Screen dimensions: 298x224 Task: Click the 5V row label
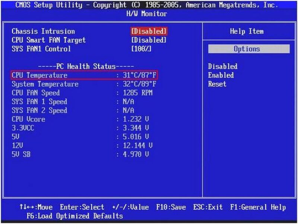[x=16, y=137]
